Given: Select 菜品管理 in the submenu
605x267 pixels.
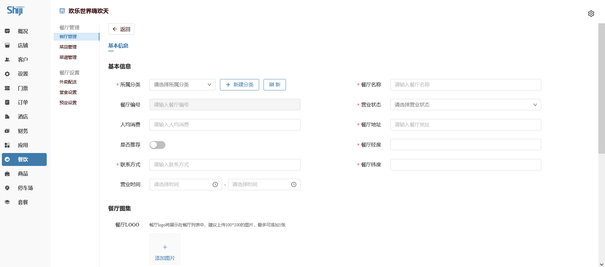Looking at the screenshot, I should (x=68, y=47).
